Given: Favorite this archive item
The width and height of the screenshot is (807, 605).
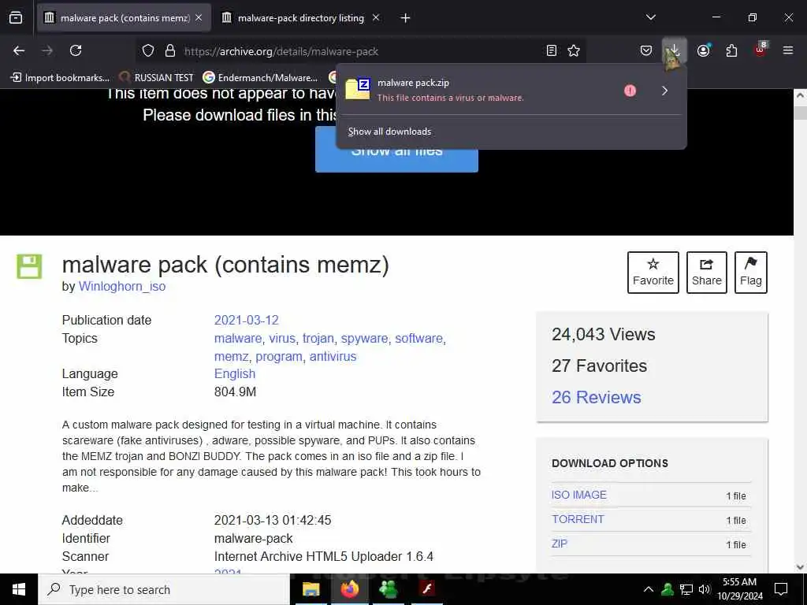Looking at the screenshot, I should click(653, 272).
